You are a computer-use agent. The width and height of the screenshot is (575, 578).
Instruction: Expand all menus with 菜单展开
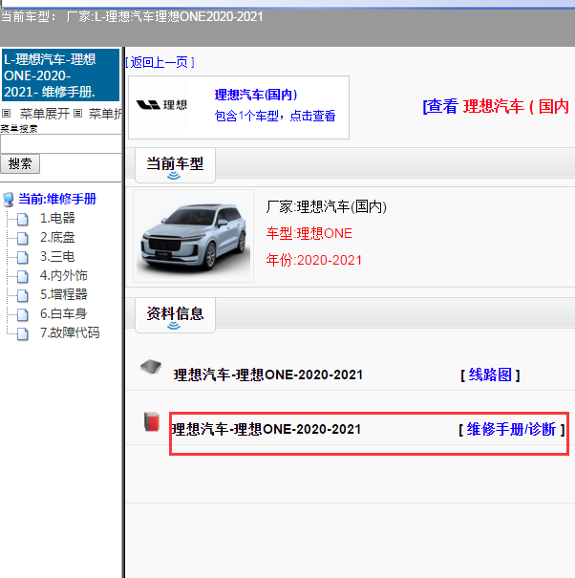click(44, 114)
